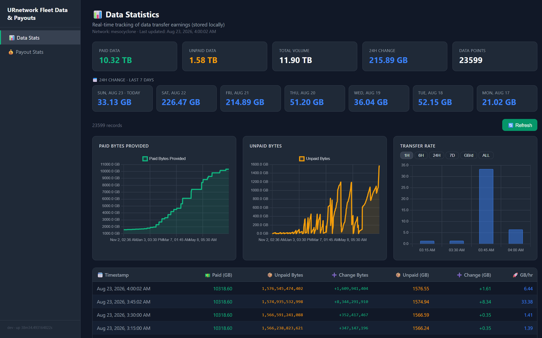Click the money bag icon beside Payout Stats
This screenshot has width=542, height=338.
(11, 52)
